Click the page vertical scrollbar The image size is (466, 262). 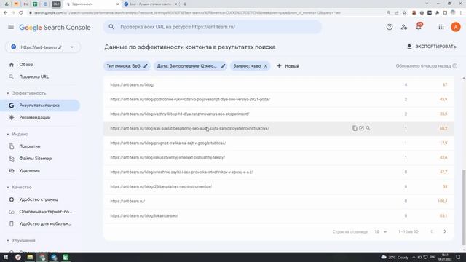pyautogui.click(x=464, y=207)
